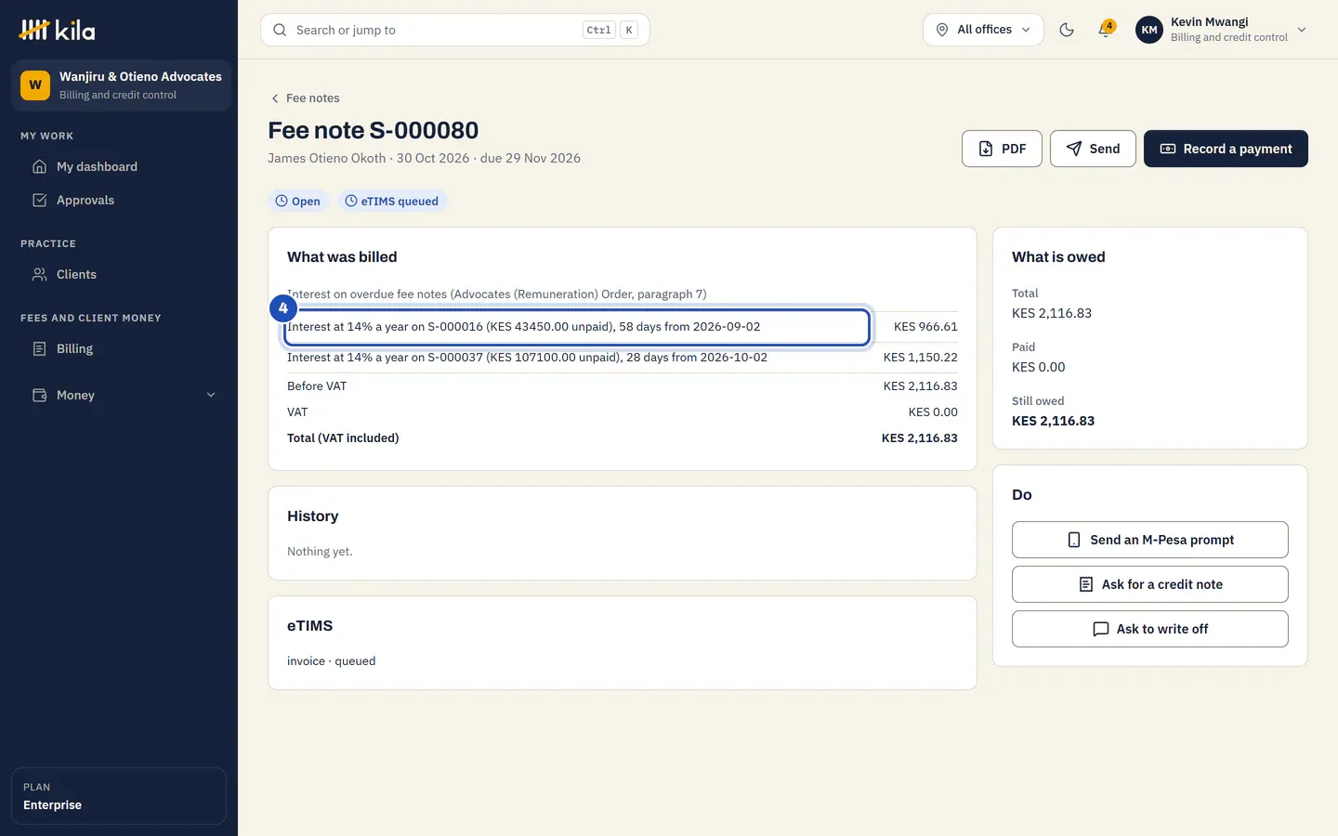Click the eTIMS queued badge
Image resolution: width=1338 pixels, height=836 pixels.
tap(392, 201)
